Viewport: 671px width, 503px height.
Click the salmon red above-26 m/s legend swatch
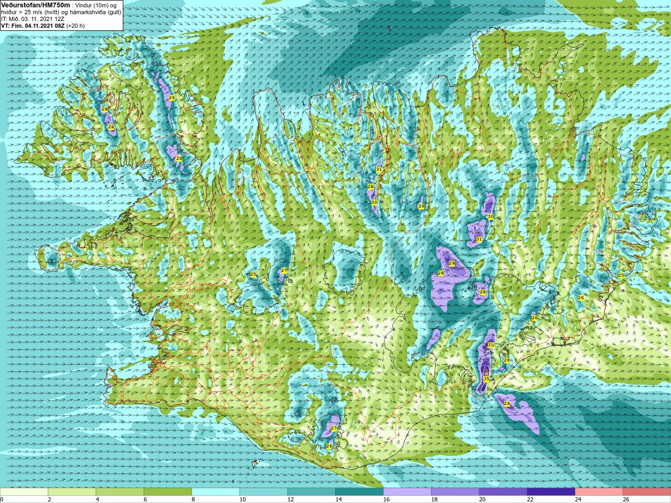pos(647,492)
